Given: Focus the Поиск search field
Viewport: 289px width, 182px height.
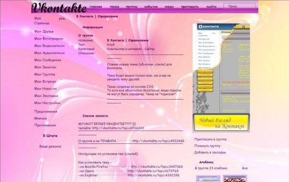Looking at the screenshot, I should (x=240, y=6).
